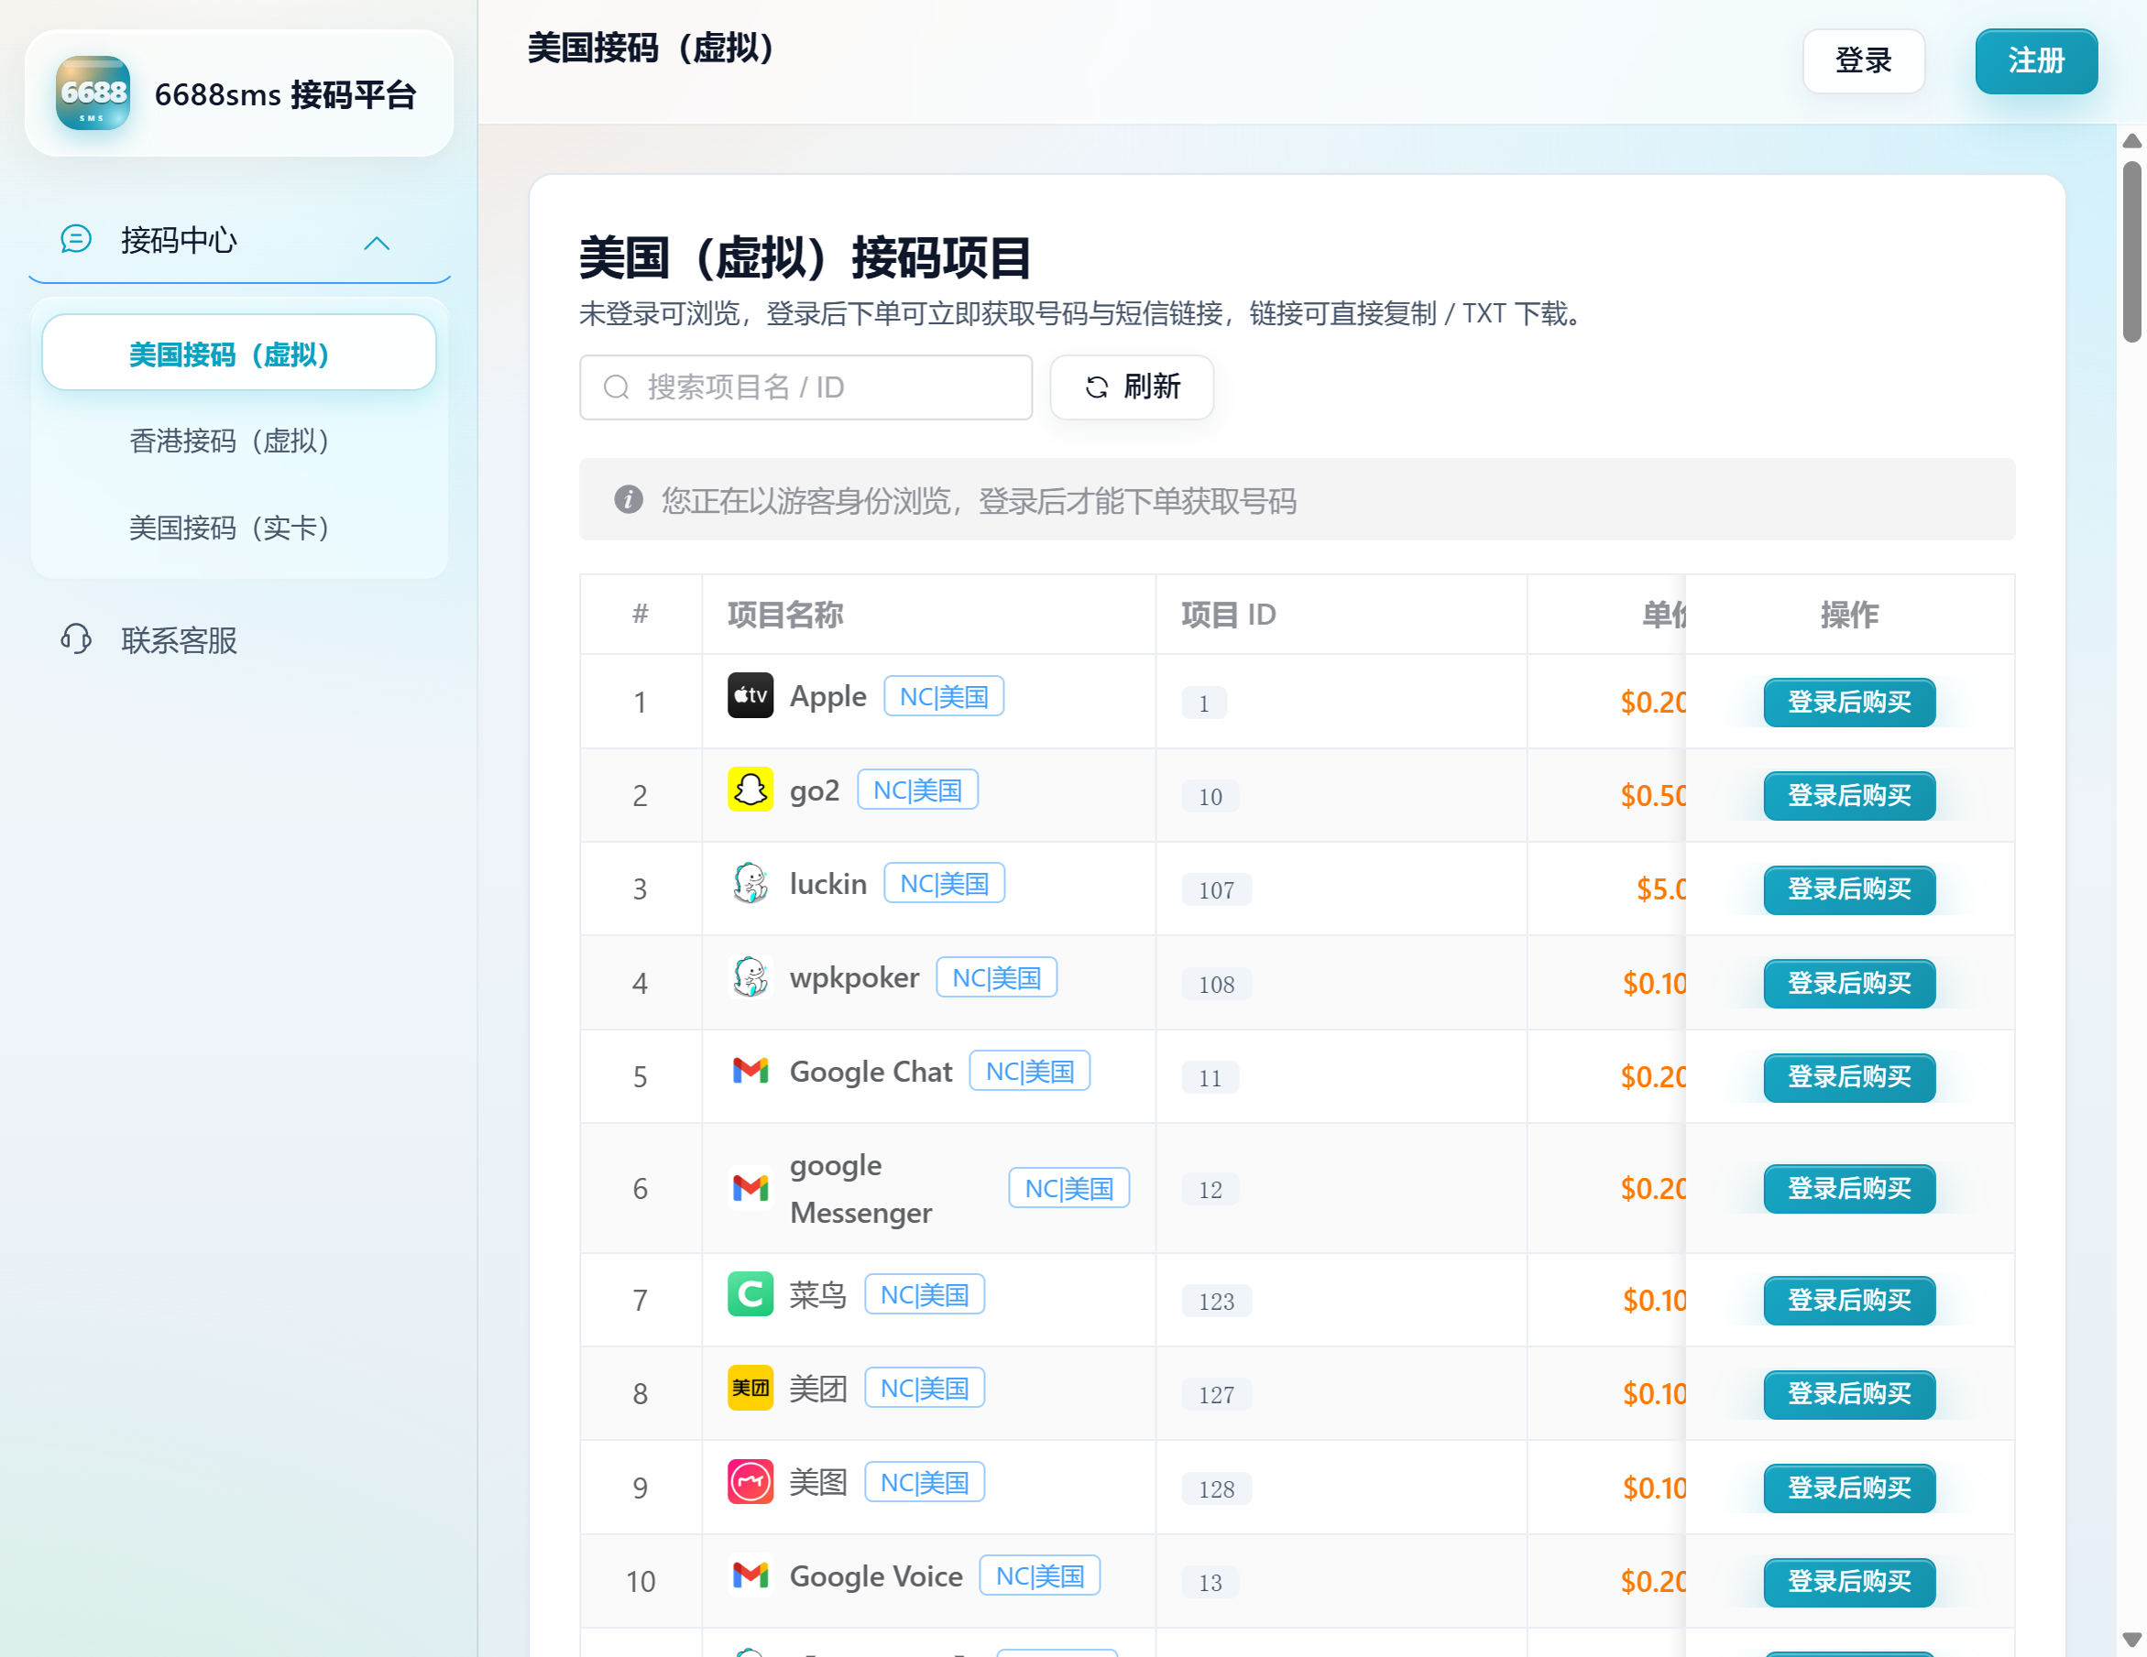Open 香港接码（虚拟）menu item

[239, 441]
